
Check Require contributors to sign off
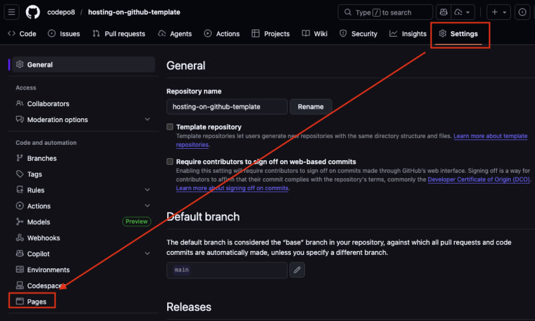170,162
